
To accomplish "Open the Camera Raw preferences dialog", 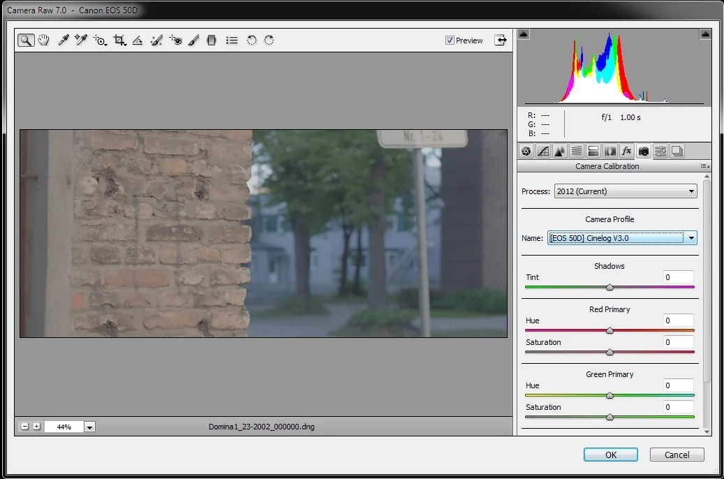I will tap(232, 40).
